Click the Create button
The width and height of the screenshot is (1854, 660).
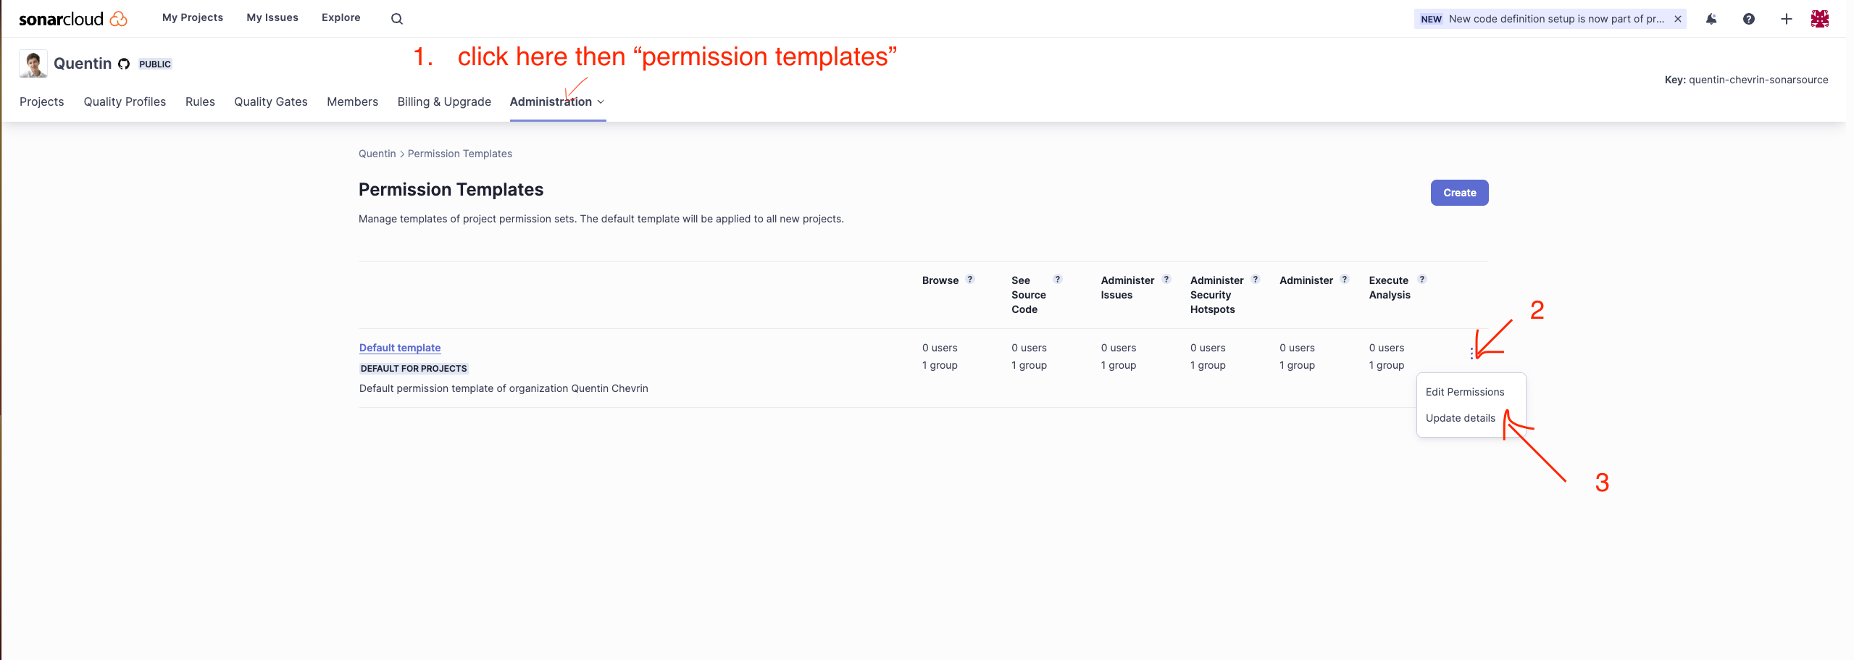click(1459, 193)
